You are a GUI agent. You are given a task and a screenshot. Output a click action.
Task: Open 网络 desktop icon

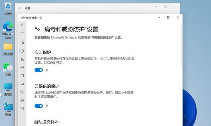pos(8,109)
